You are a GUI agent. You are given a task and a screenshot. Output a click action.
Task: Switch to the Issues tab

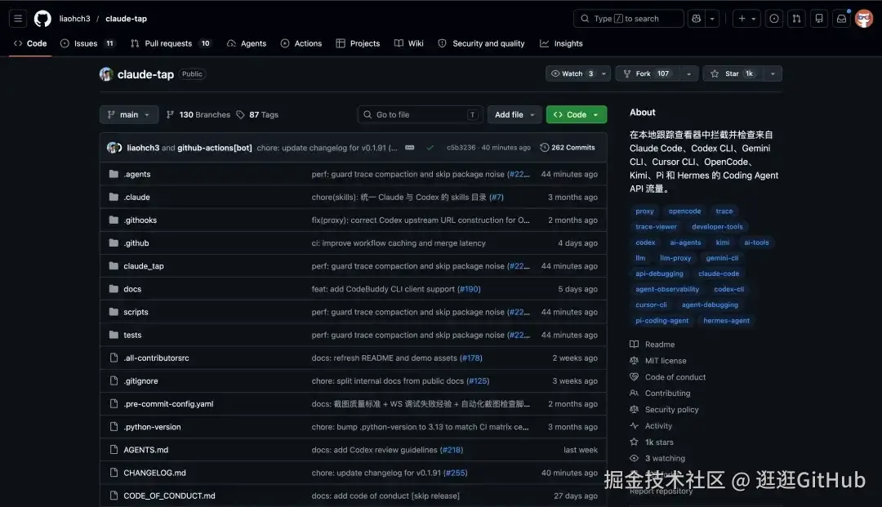87,43
